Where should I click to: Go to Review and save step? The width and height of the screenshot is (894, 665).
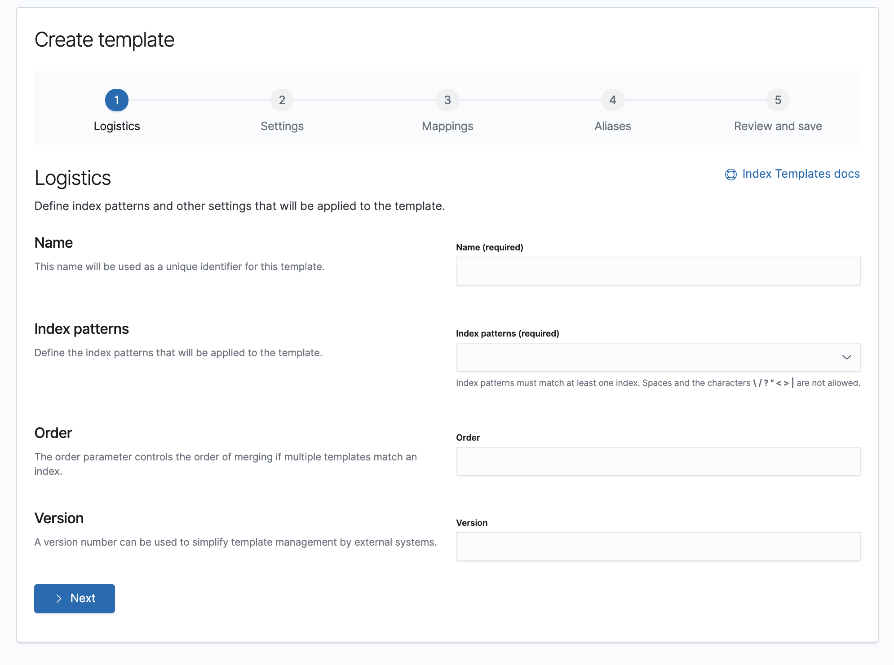(778, 126)
